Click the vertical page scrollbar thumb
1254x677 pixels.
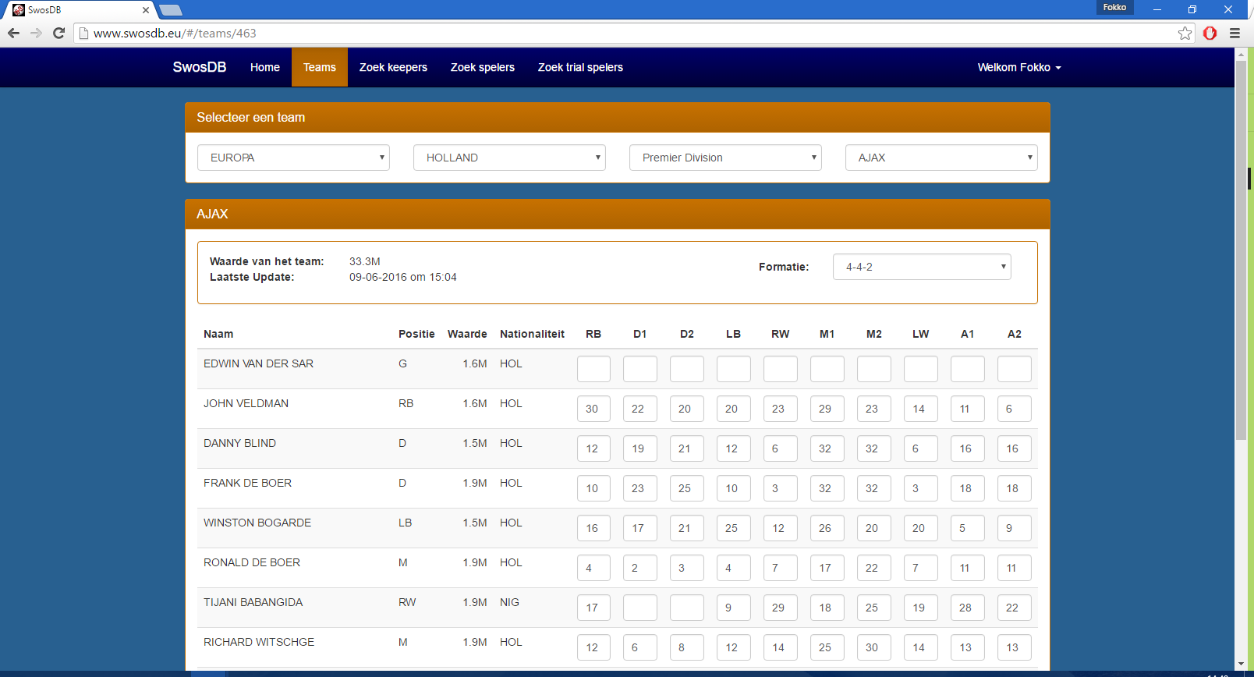tap(1241, 250)
